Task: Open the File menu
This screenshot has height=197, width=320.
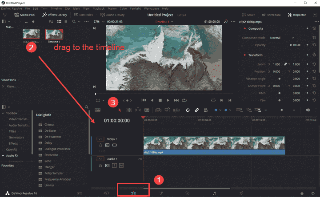Action: [28, 8]
